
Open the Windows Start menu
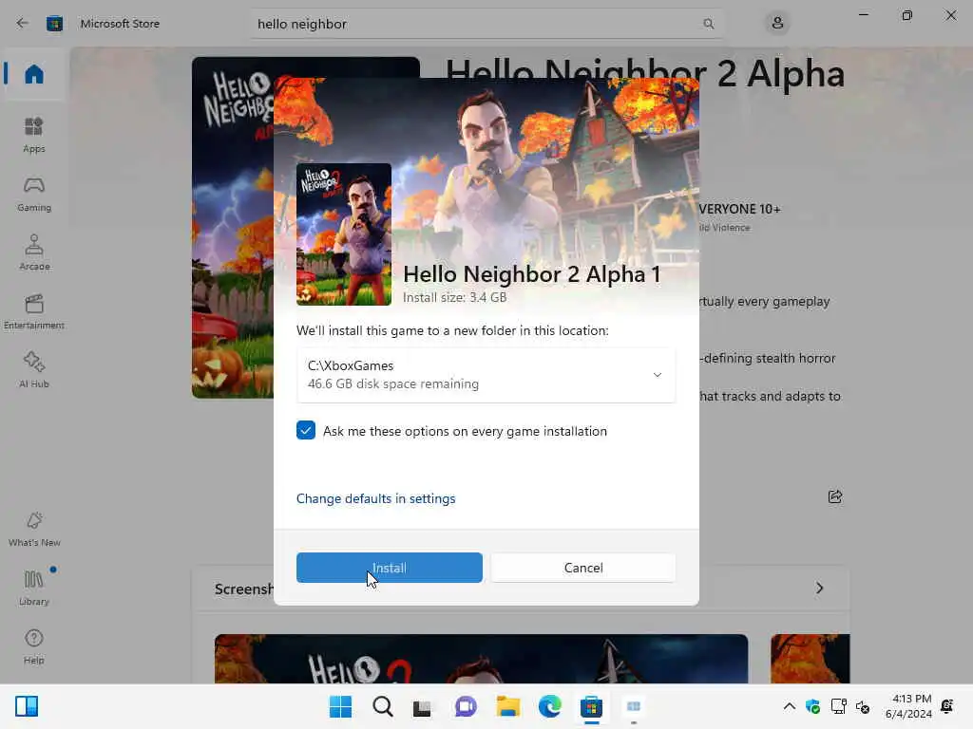[x=340, y=706]
